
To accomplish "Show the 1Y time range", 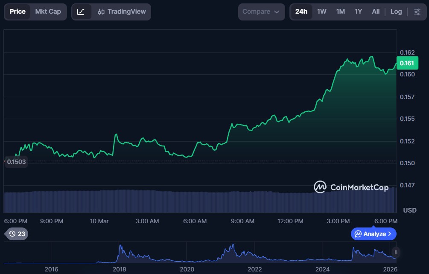I will (x=358, y=12).
